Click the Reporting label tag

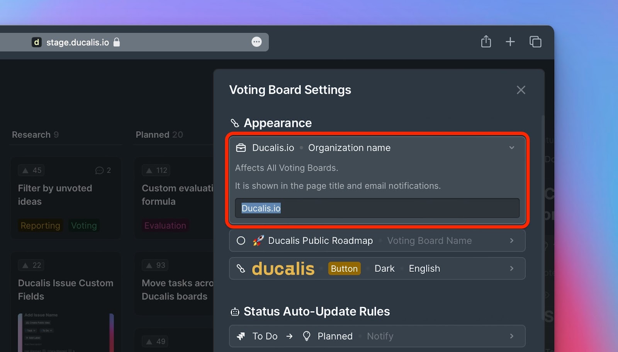click(x=41, y=225)
